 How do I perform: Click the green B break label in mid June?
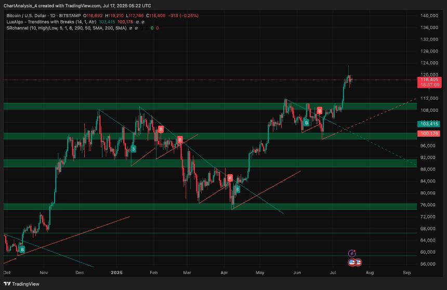(x=307, y=123)
